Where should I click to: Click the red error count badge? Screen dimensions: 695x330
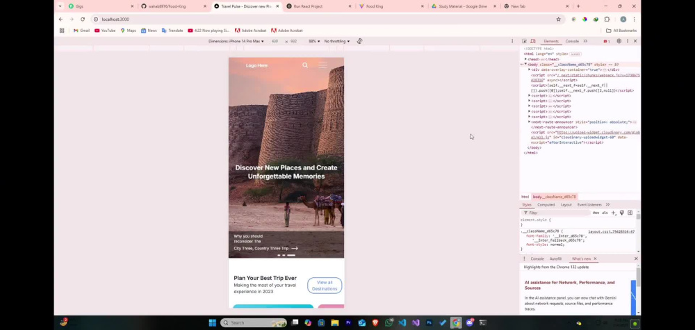(606, 41)
